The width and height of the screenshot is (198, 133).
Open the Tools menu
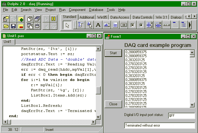111,10
